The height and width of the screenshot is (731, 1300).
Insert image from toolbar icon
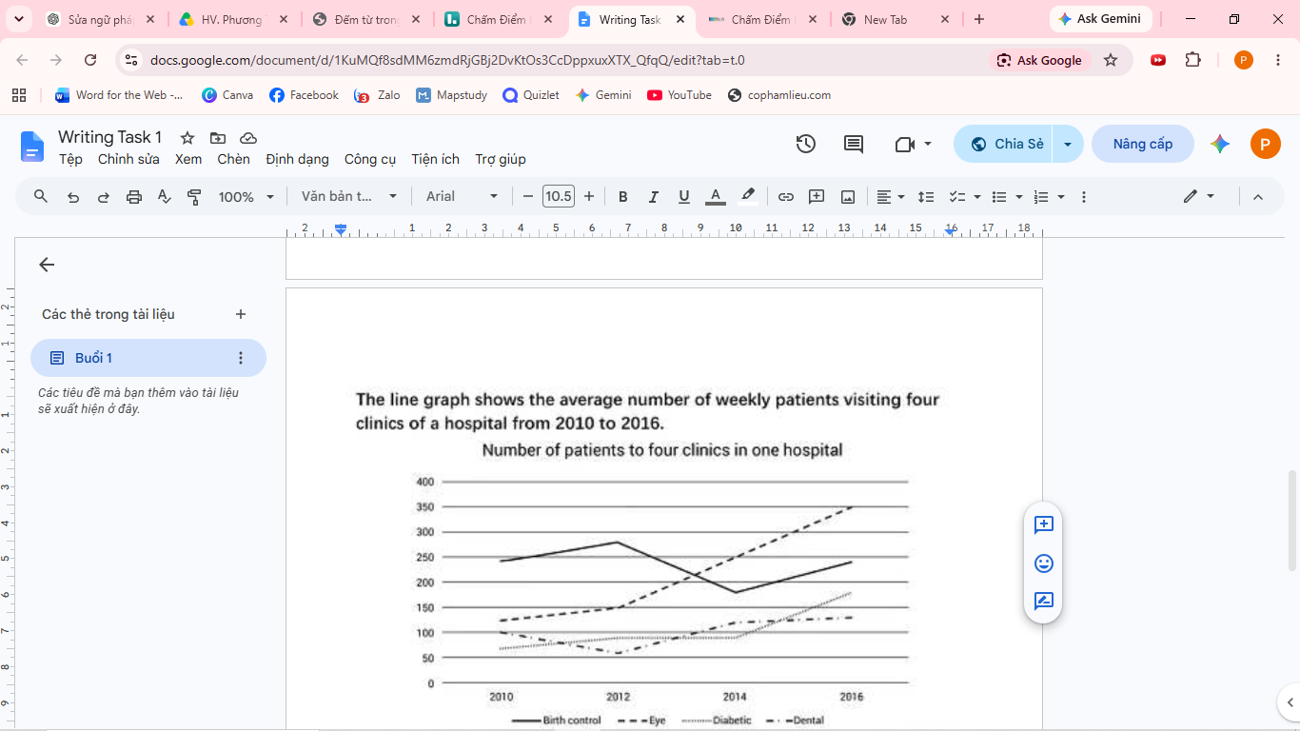click(x=848, y=197)
